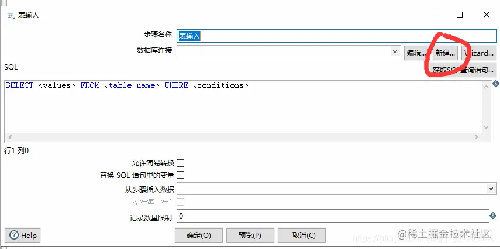Click the 行1 列0 position indicator
Viewport: 500px width, 249px height.
tap(16, 151)
